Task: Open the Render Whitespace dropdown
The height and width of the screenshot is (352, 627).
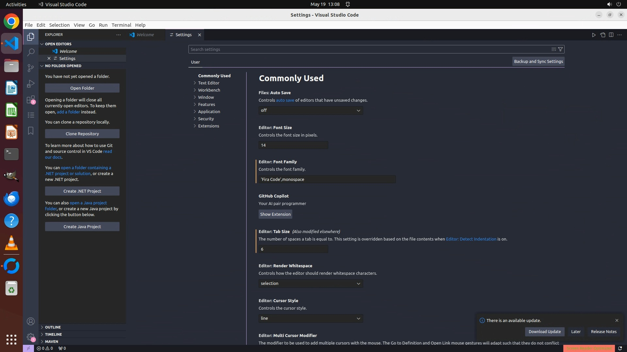Action: coord(311,284)
